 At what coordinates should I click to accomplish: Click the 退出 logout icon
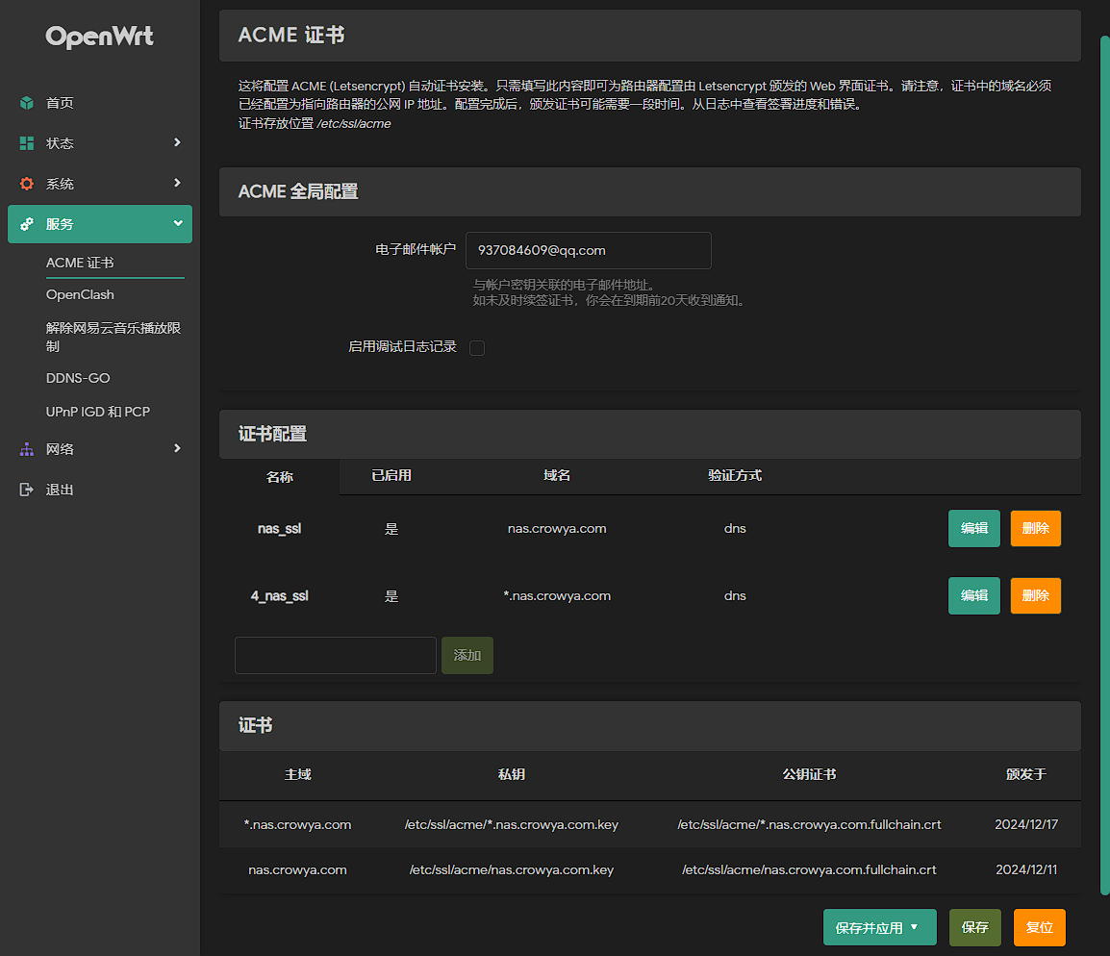point(27,489)
